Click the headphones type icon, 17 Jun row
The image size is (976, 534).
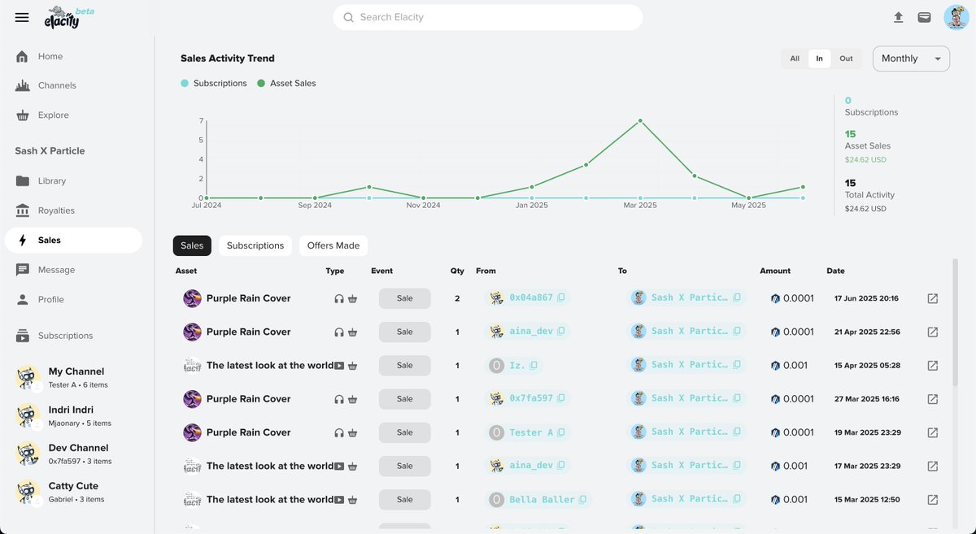[x=339, y=298]
